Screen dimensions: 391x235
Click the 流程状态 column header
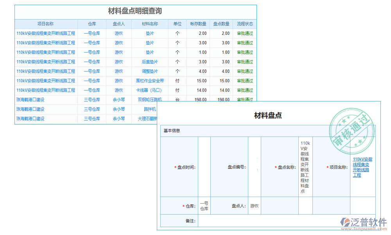pyautogui.click(x=245, y=24)
